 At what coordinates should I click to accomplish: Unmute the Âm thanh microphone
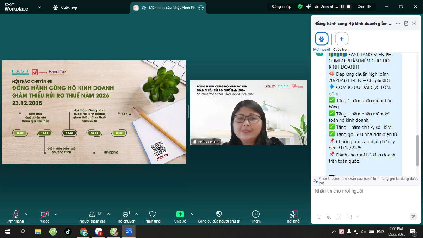pyautogui.click(x=16, y=214)
